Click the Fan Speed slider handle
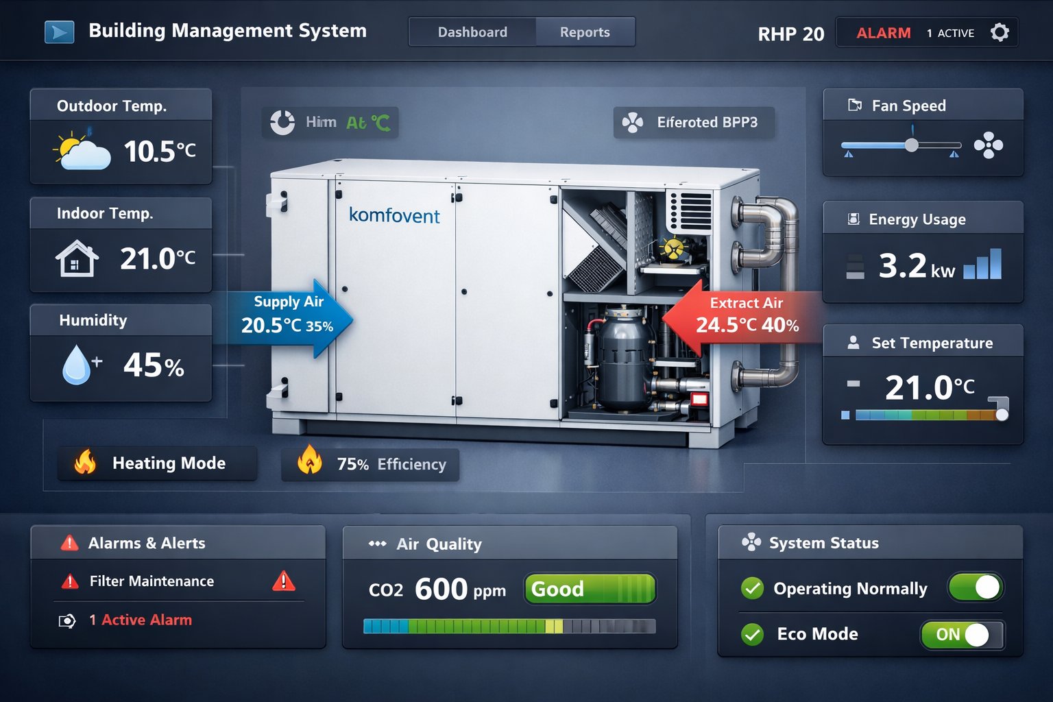This screenshot has height=702, width=1053. [911, 145]
